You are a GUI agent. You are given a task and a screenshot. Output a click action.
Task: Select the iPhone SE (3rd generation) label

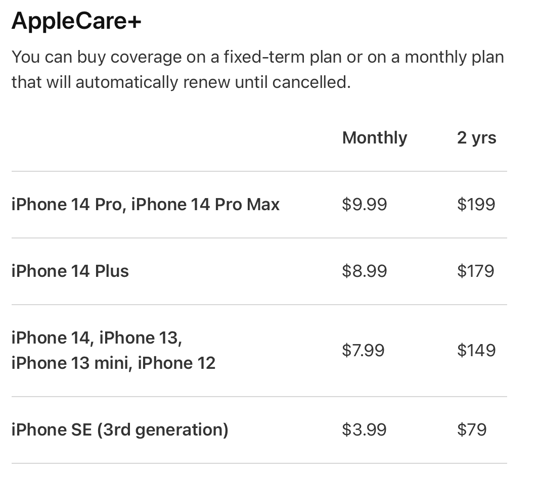pyautogui.click(x=119, y=429)
